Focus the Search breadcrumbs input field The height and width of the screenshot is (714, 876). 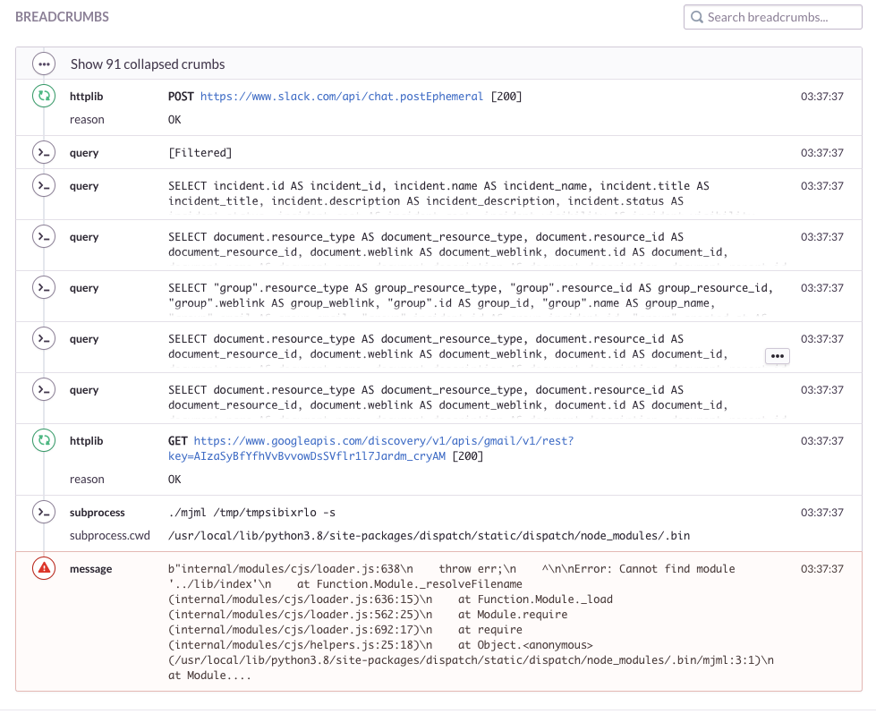point(772,17)
